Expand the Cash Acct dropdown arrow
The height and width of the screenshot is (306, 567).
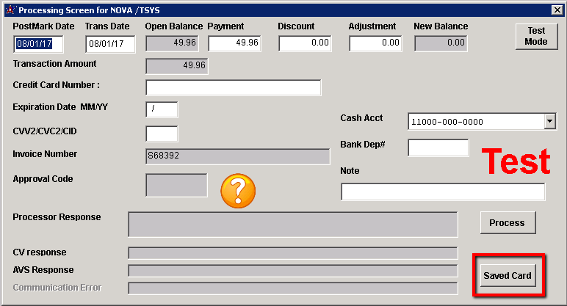[x=549, y=121]
